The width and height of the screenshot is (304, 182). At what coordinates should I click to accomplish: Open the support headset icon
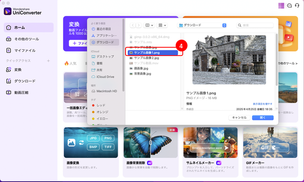click(x=297, y=6)
